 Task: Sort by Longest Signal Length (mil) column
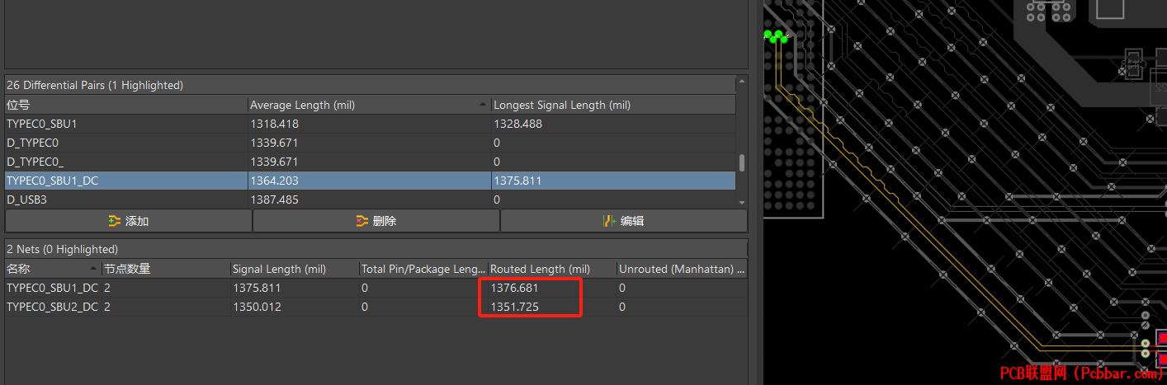(613, 105)
